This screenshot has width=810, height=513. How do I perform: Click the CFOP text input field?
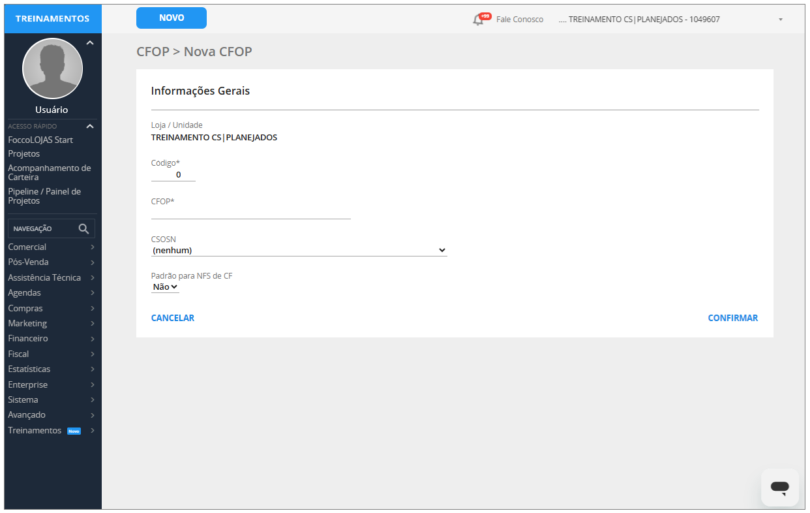(251, 213)
